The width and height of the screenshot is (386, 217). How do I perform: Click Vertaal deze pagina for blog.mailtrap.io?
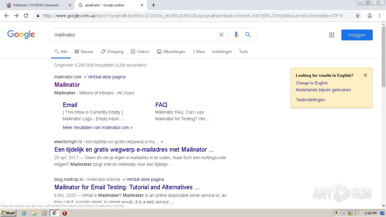pos(145,179)
